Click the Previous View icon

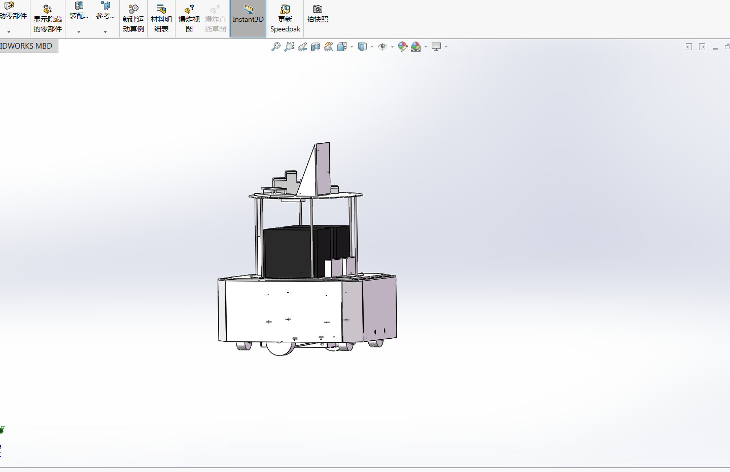point(302,47)
